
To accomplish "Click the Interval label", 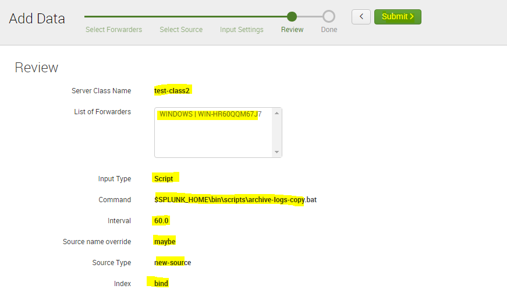I will [119, 221].
